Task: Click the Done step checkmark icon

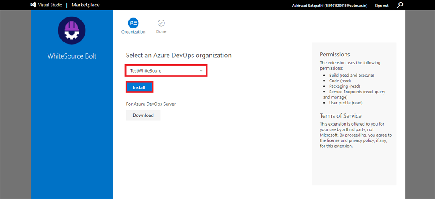Action: pyautogui.click(x=161, y=23)
